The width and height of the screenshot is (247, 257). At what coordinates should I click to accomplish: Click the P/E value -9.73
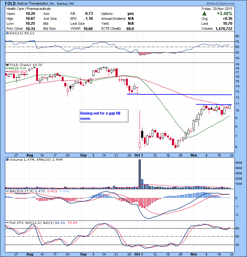[88, 14]
